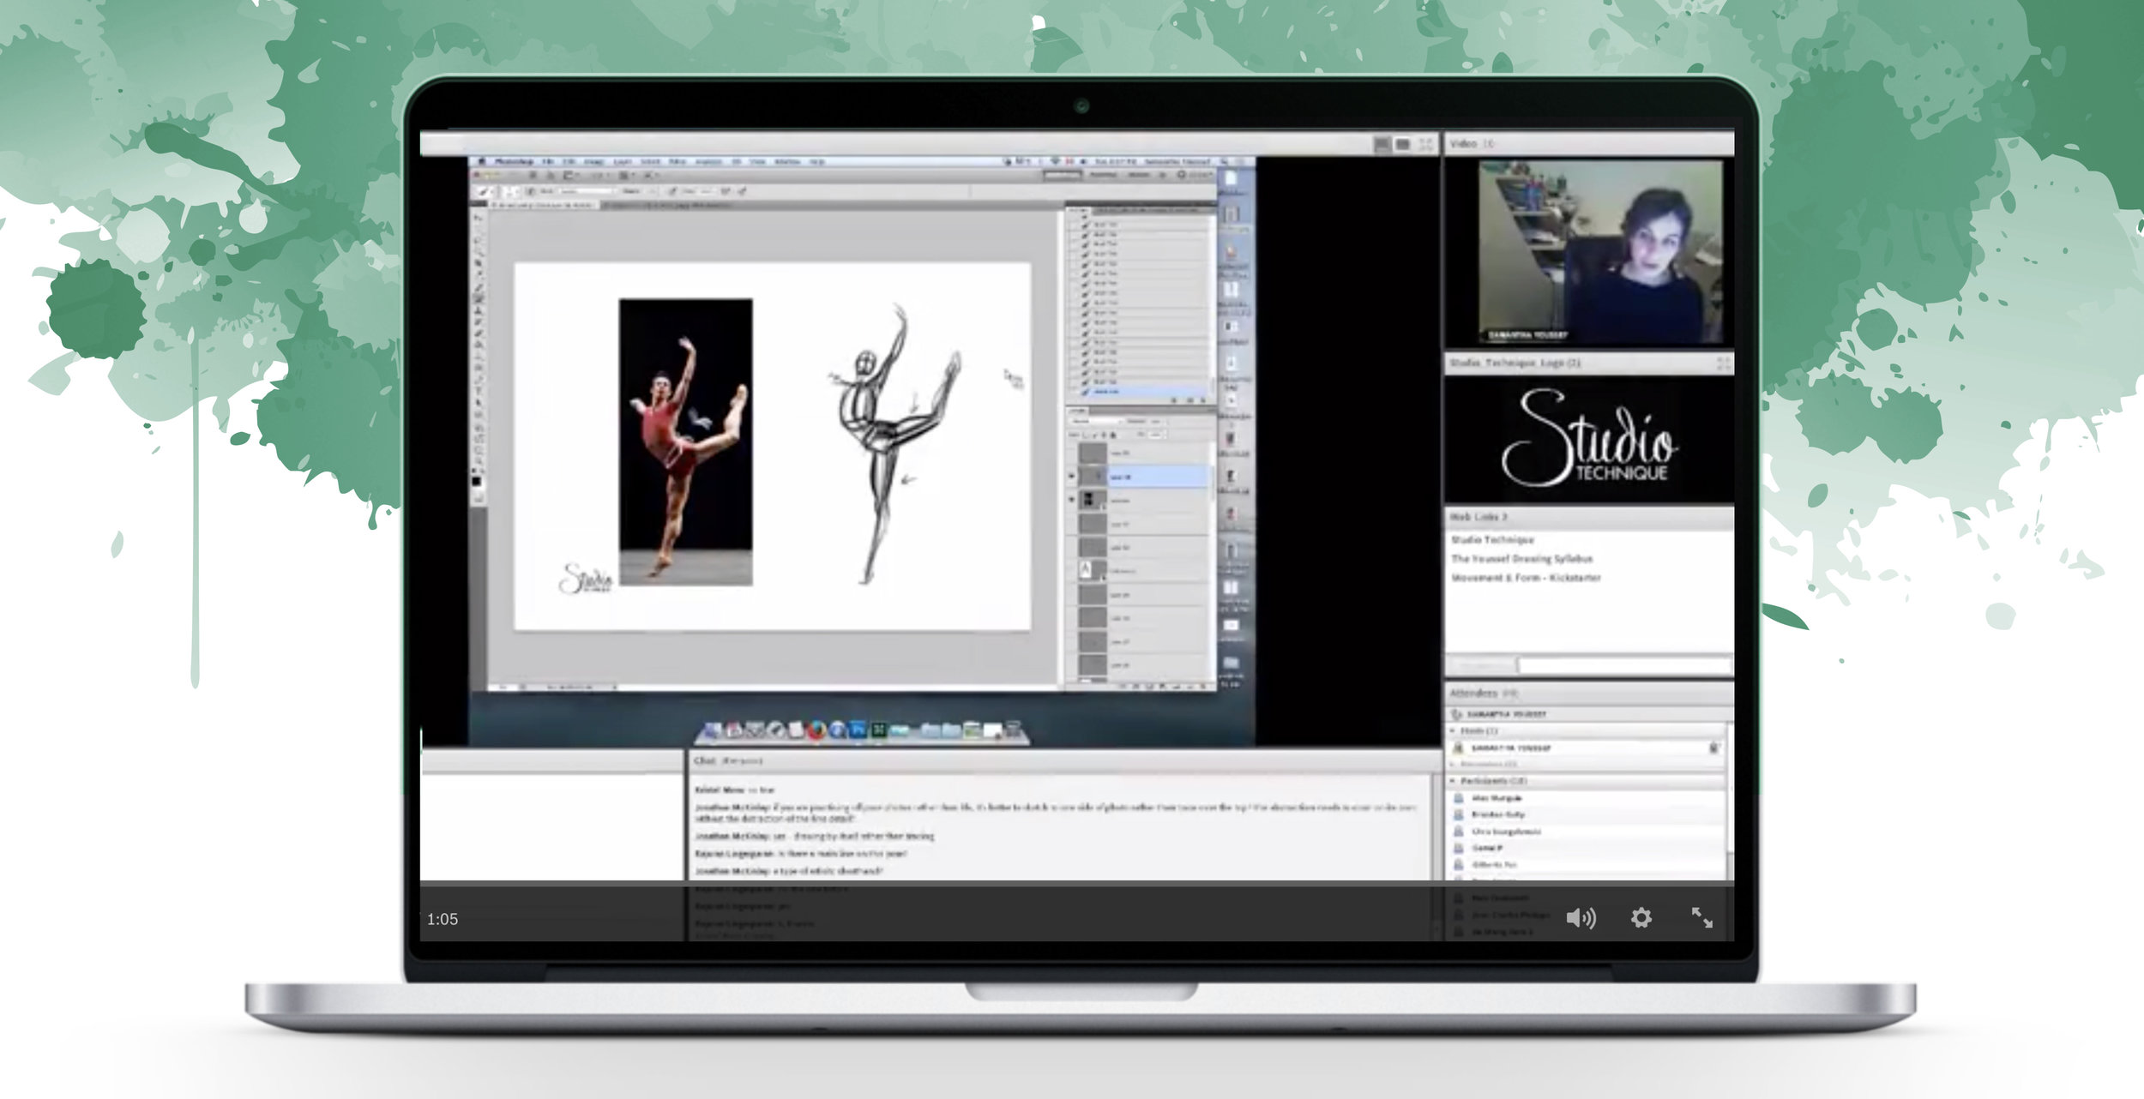Click the volume speaker icon
This screenshot has width=2144, height=1099.
pos(1580,918)
